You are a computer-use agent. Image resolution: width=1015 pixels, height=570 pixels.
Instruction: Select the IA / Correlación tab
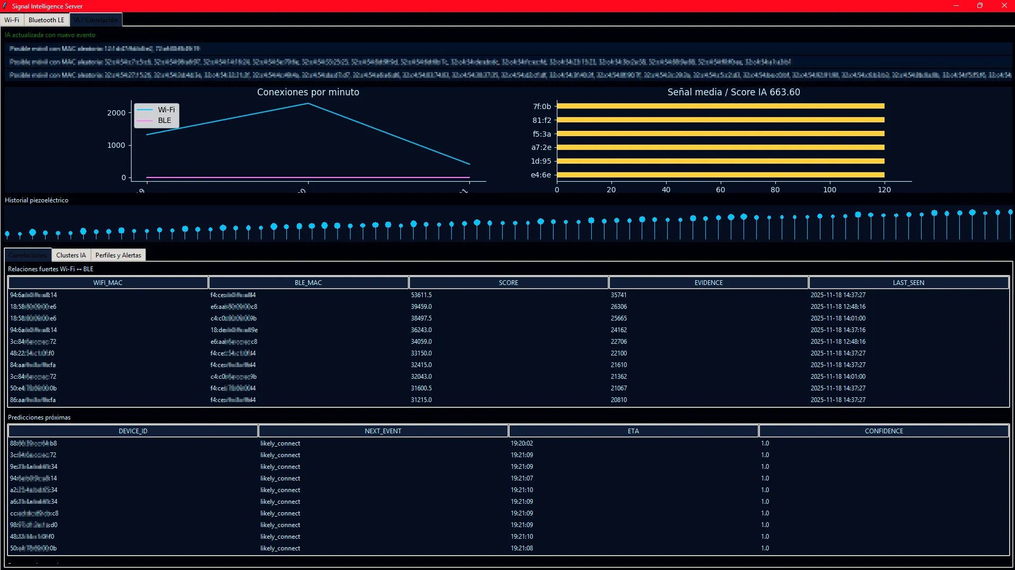tap(96, 20)
